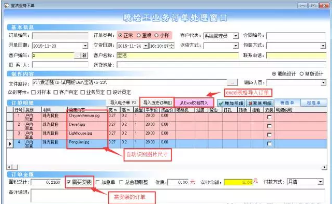The width and height of the screenshot is (332, 204).
Task: Expand the 调色人员 dropdown
Action: click(x=323, y=82)
